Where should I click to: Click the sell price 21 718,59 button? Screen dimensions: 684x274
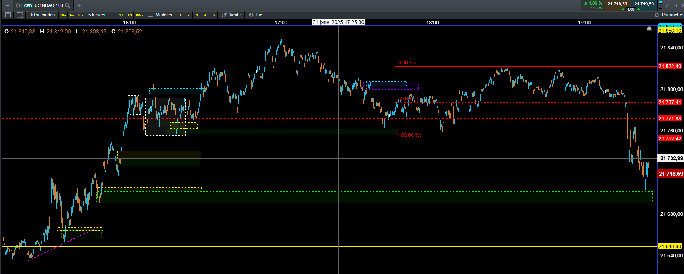tap(617, 4)
